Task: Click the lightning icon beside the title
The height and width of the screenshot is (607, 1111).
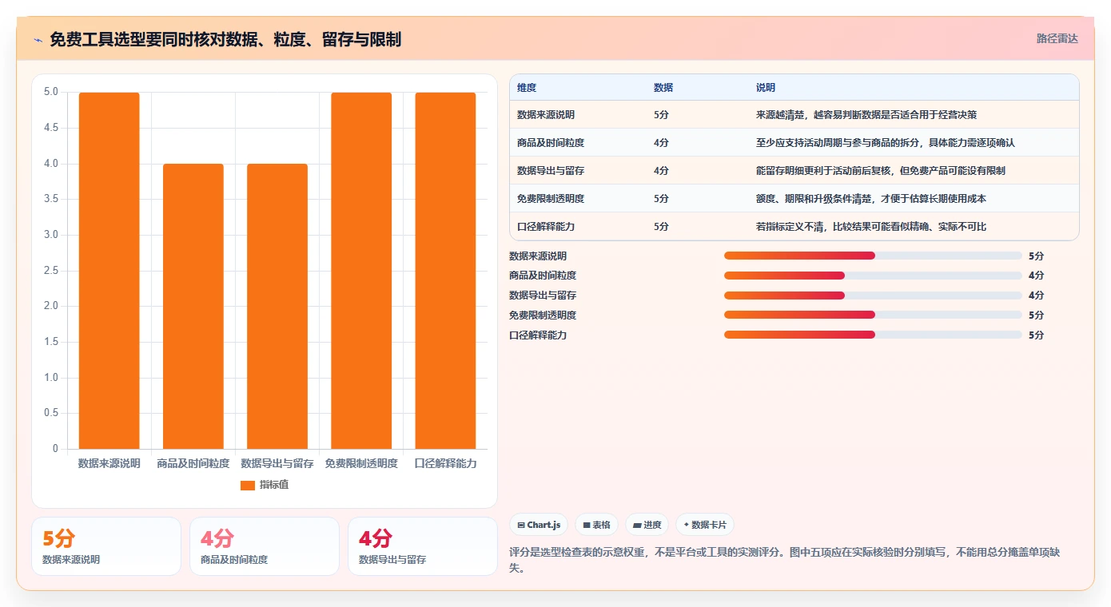Action: (x=38, y=39)
